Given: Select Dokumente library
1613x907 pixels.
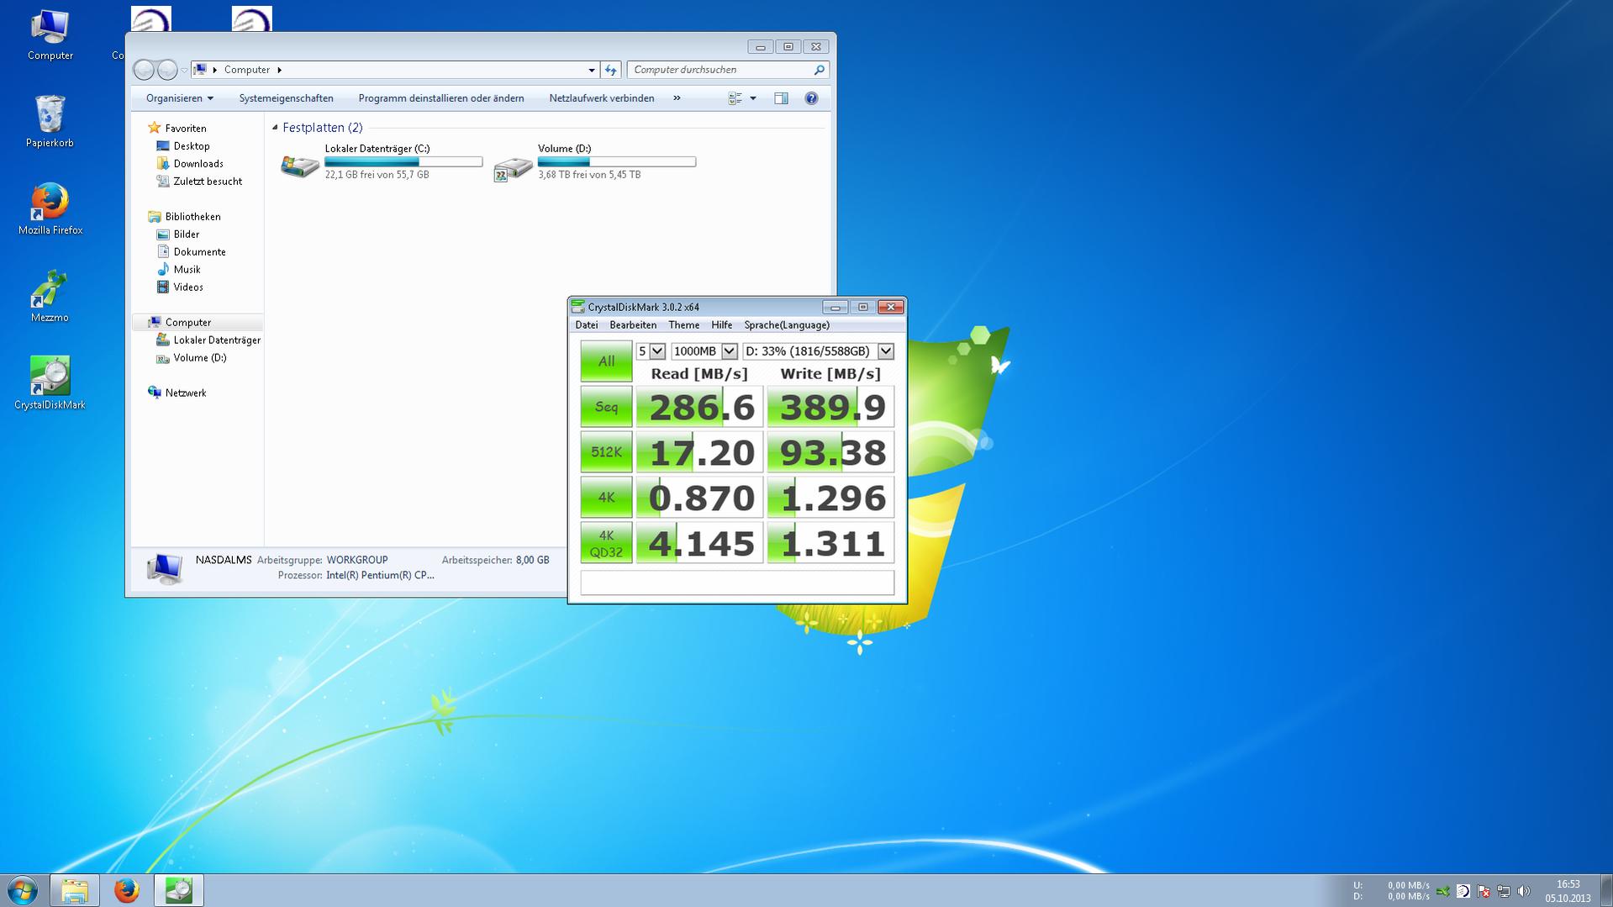Looking at the screenshot, I should [x=199, y=252].
